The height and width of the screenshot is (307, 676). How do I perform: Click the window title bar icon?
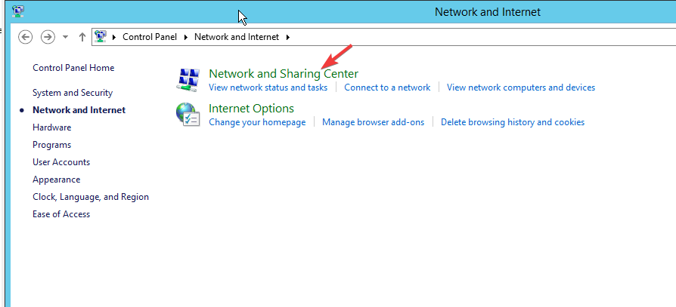click(x=18, y=11)
